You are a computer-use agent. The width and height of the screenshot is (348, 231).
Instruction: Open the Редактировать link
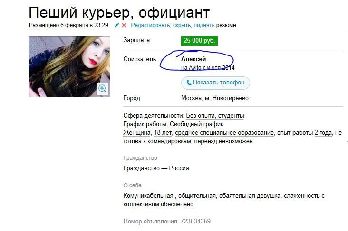(150, 25)
